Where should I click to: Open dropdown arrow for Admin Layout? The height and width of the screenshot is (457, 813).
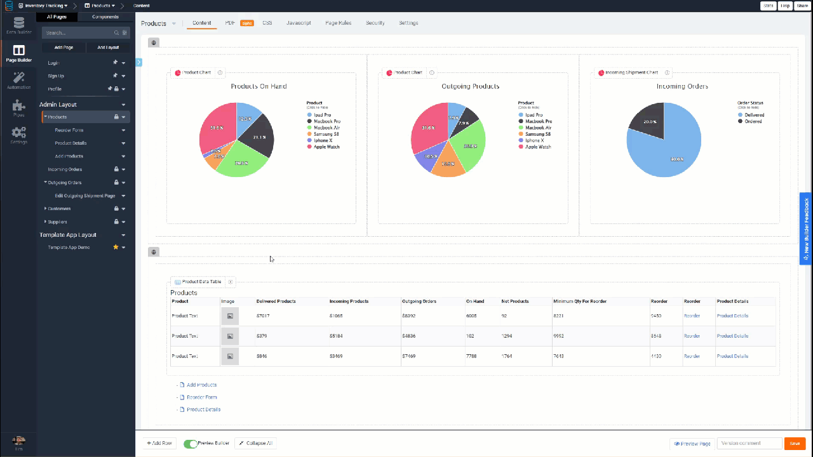point(123,105)
